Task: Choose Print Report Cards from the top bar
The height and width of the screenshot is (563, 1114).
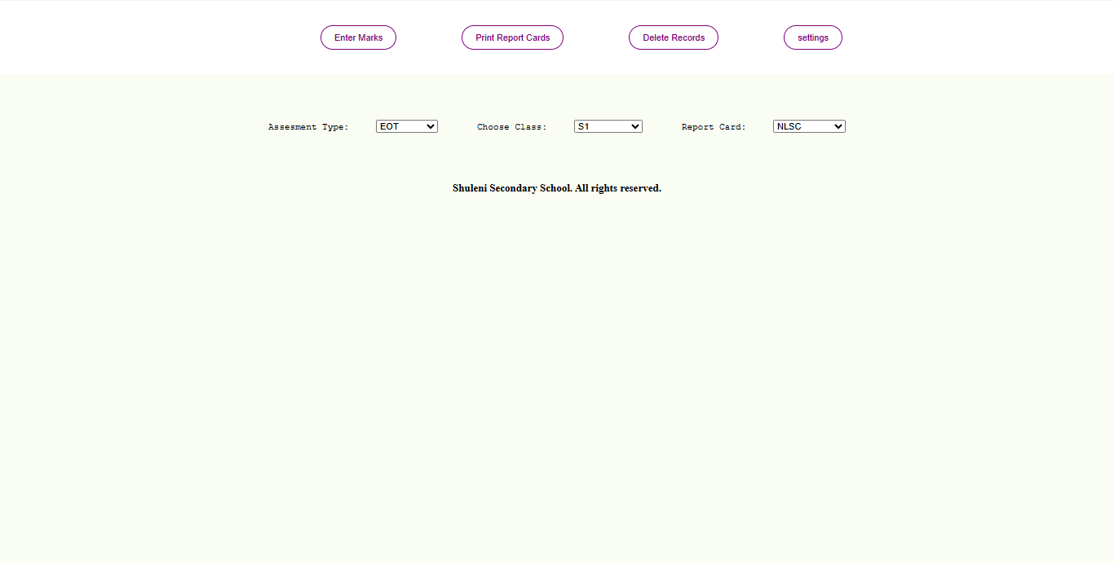Action: pos(512,37)
